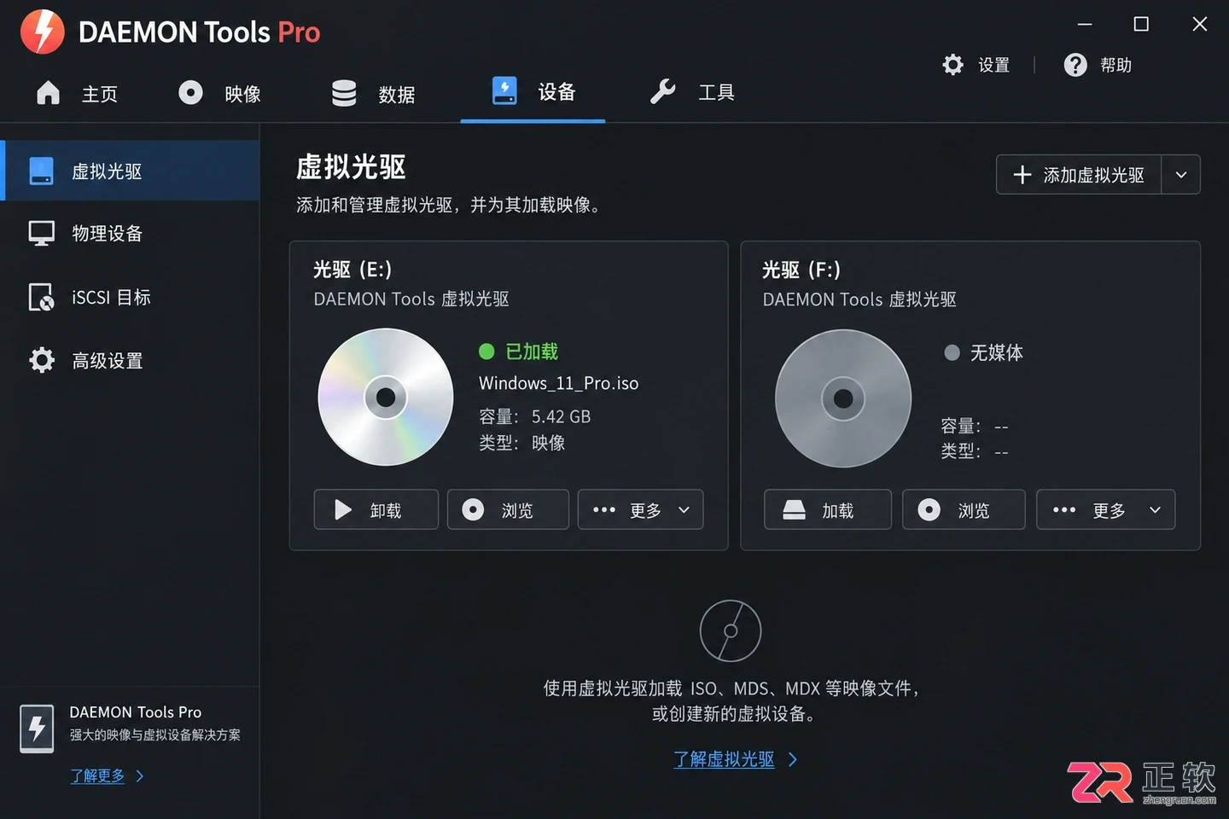The width and height of the screenshot is (1229, 819).
Task: Click 浏览 for drive F:
Action: 964,510
